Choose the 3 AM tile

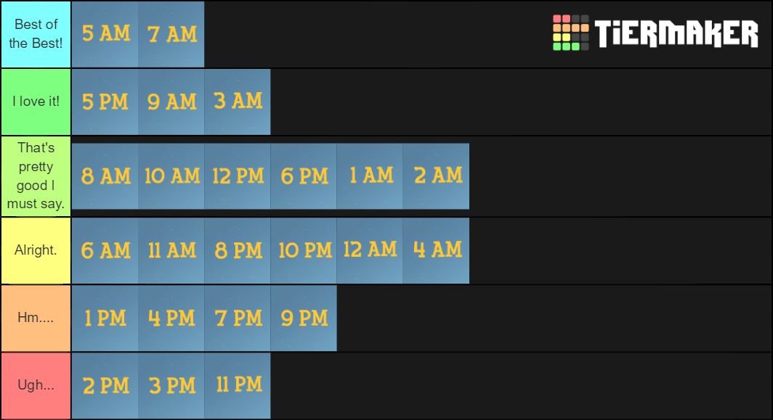point(238,102)
